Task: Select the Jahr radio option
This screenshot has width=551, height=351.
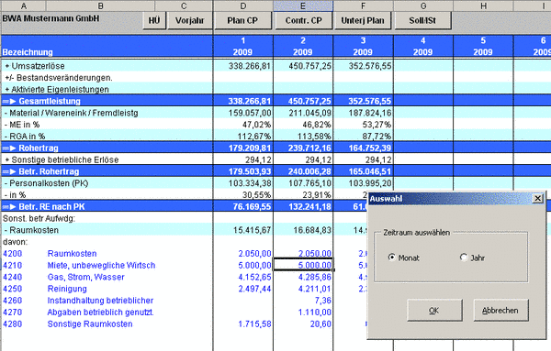Action: (x=472, y=258)
